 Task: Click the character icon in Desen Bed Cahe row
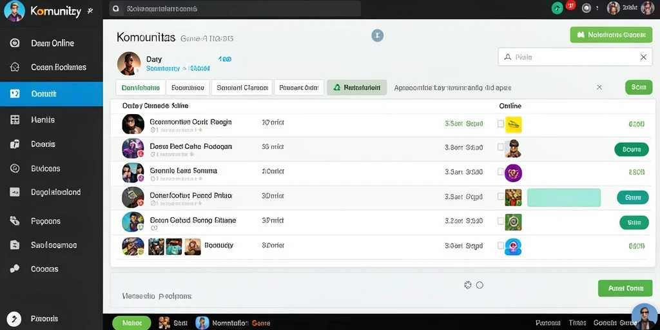(514, 148)
